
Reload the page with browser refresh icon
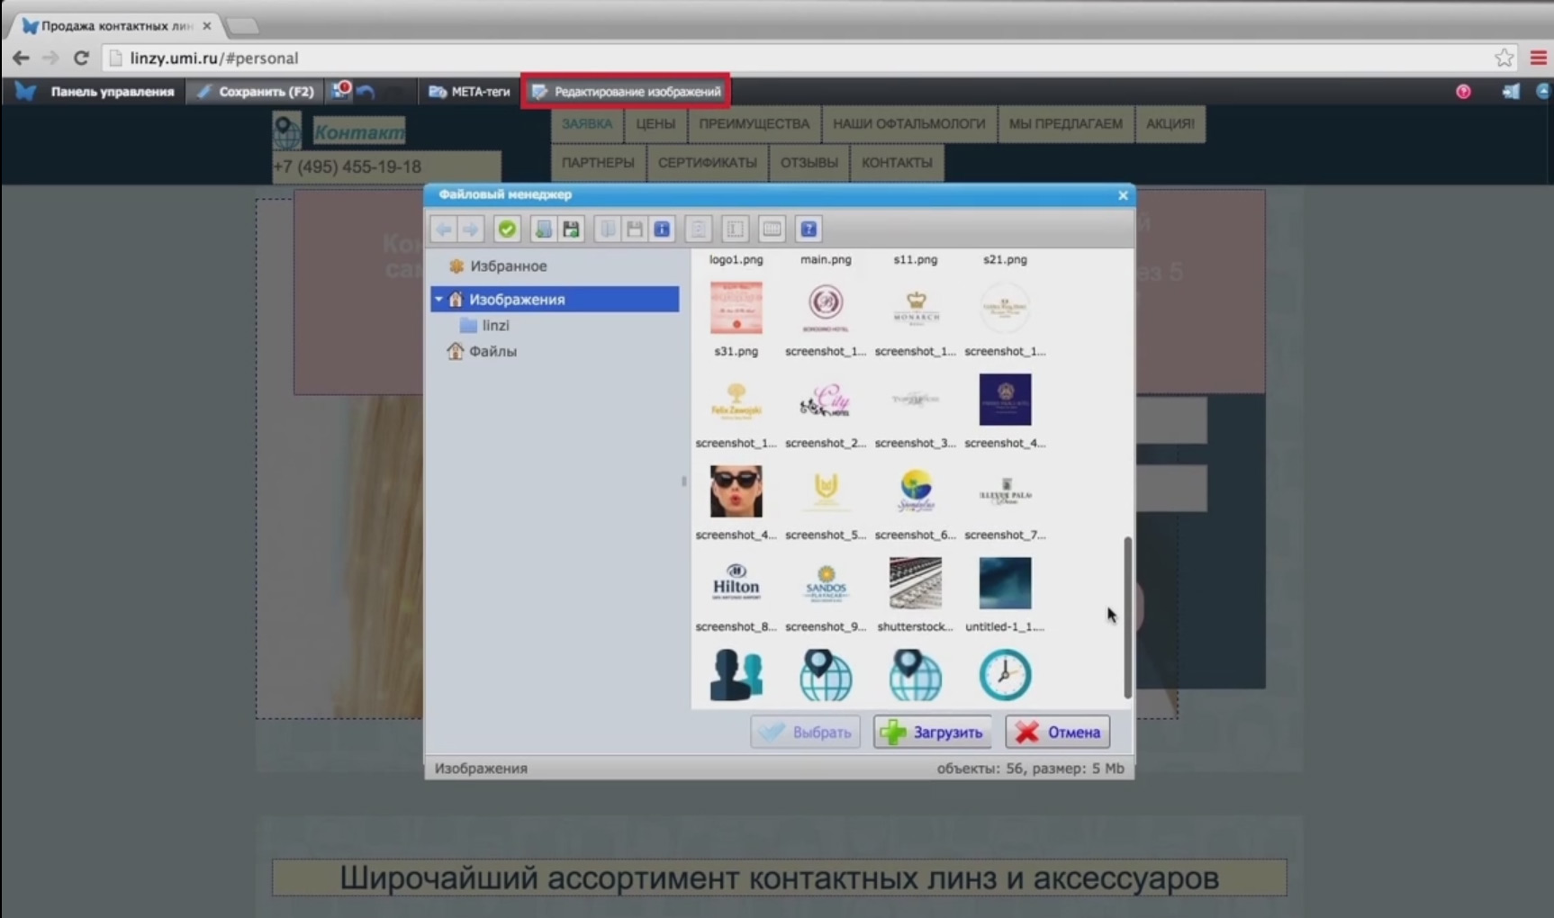pos(81,58)
